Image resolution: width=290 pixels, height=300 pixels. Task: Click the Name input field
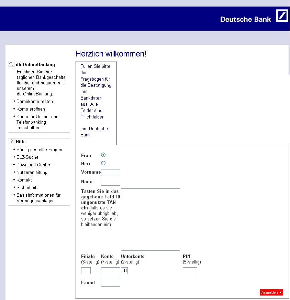click(x=111, y=182)
